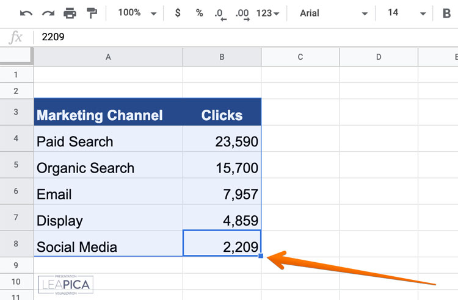Screen dimensions: 458x300
Task: Toggle Bold formatting
Action: tap(446, 13)
